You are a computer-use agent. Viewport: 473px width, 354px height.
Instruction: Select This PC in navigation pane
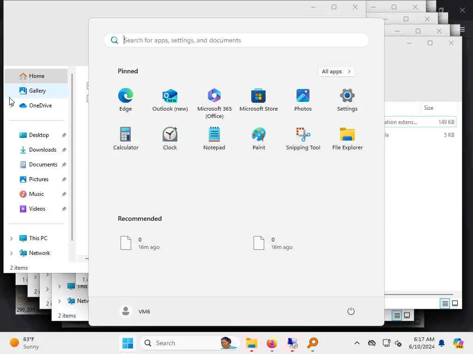click(x=38, y=238)
